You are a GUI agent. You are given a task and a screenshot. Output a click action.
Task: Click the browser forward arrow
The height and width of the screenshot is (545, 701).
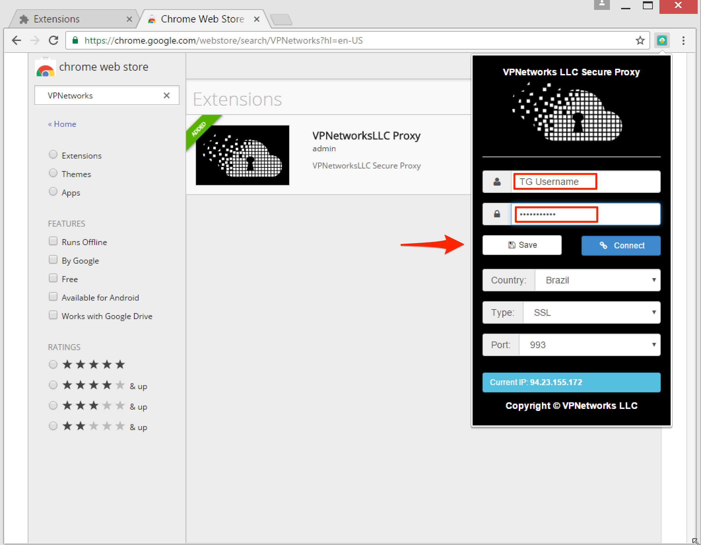click(35, 41)
